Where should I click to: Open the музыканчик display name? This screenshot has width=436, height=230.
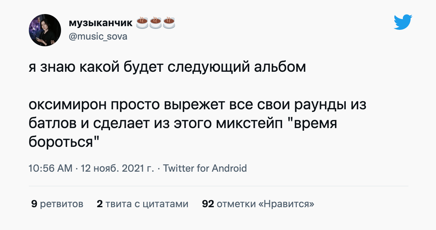coord(100,23)
